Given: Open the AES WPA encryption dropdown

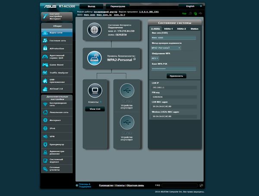Looking at the screenshot, I should pos(155,58).
